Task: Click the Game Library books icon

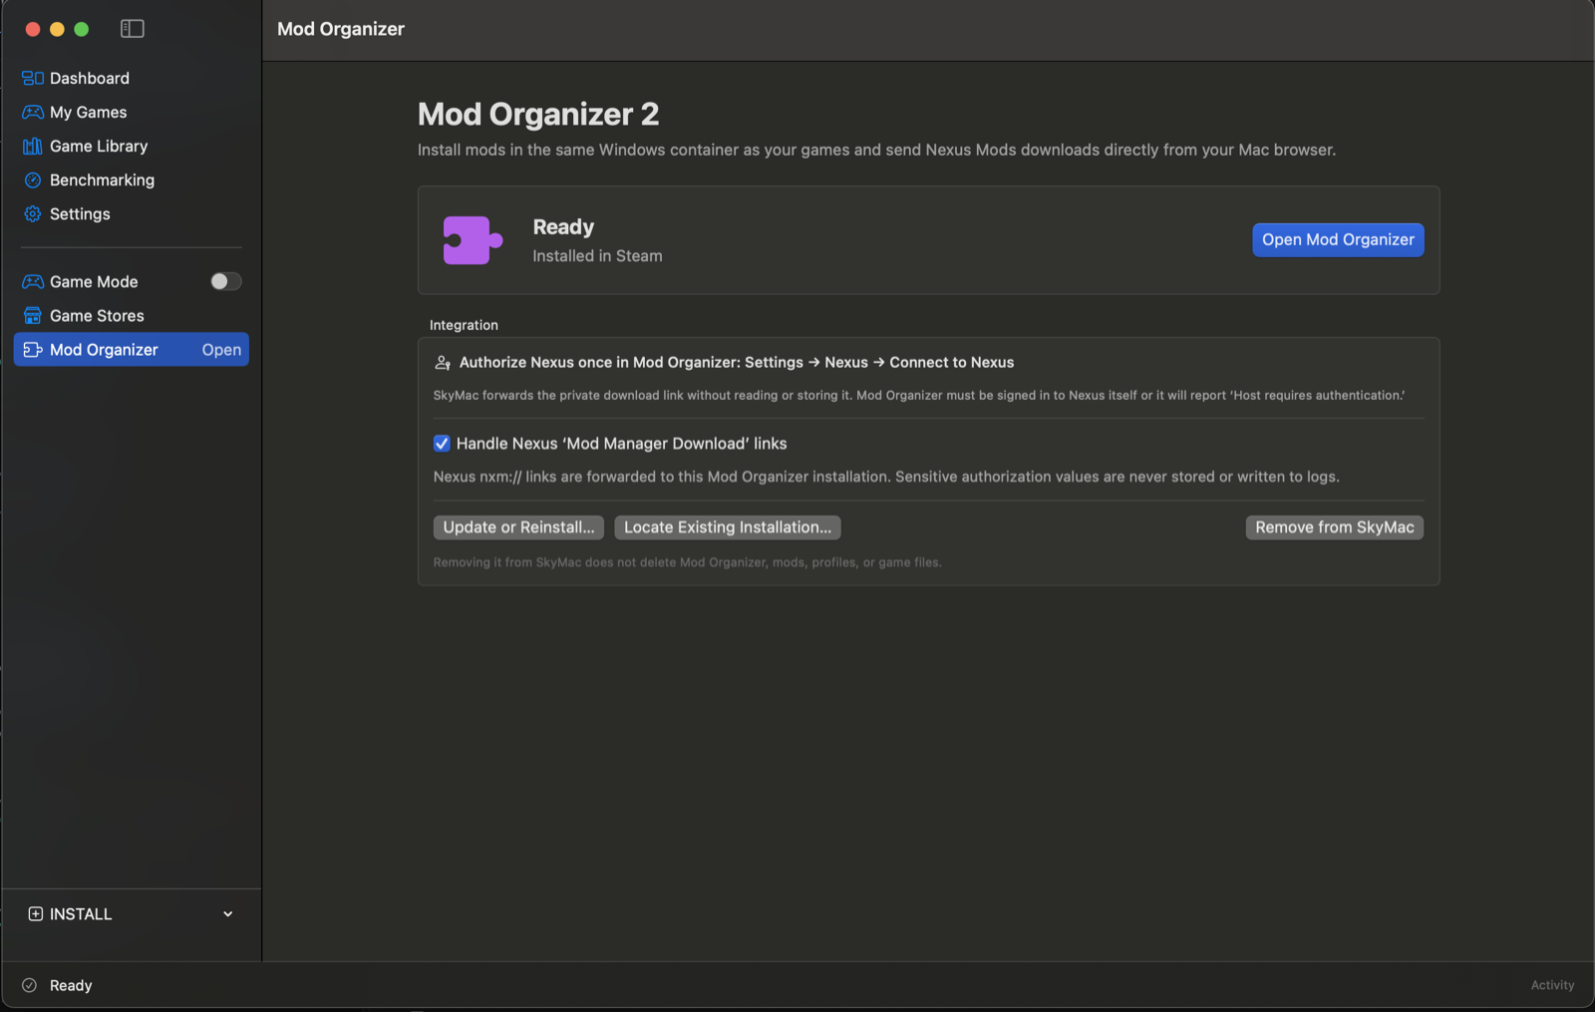Action: (x=33, y=146)
